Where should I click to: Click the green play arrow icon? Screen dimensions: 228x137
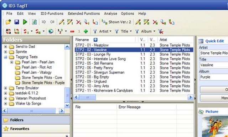pyautogui.click(x=25, y=22)
